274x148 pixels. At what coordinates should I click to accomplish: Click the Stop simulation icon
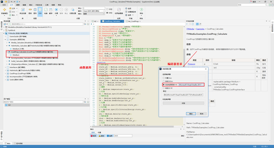pyautogui.click(x=66, y=10)
